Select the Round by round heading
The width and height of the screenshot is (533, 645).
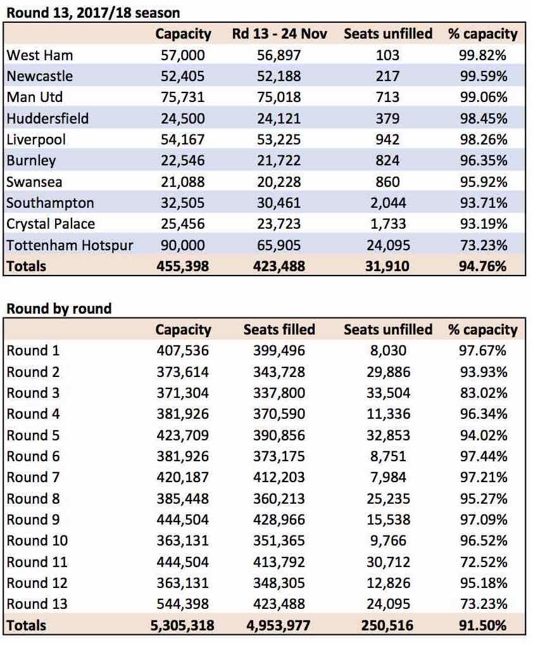(x=59, y=309)
